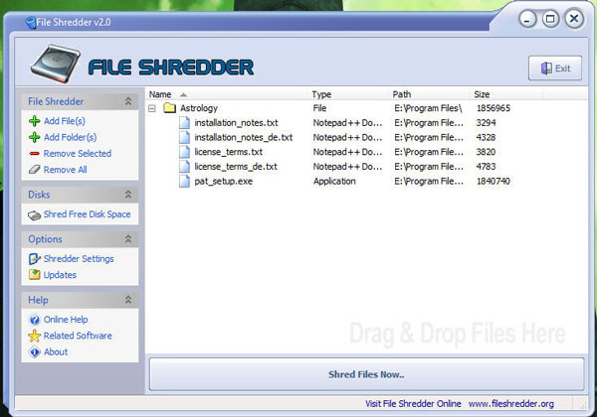The width and height of the screenshot is (597, 417).
Task: Click the disk icon beside Shred Free Disk Space
Action: [34, 215]
